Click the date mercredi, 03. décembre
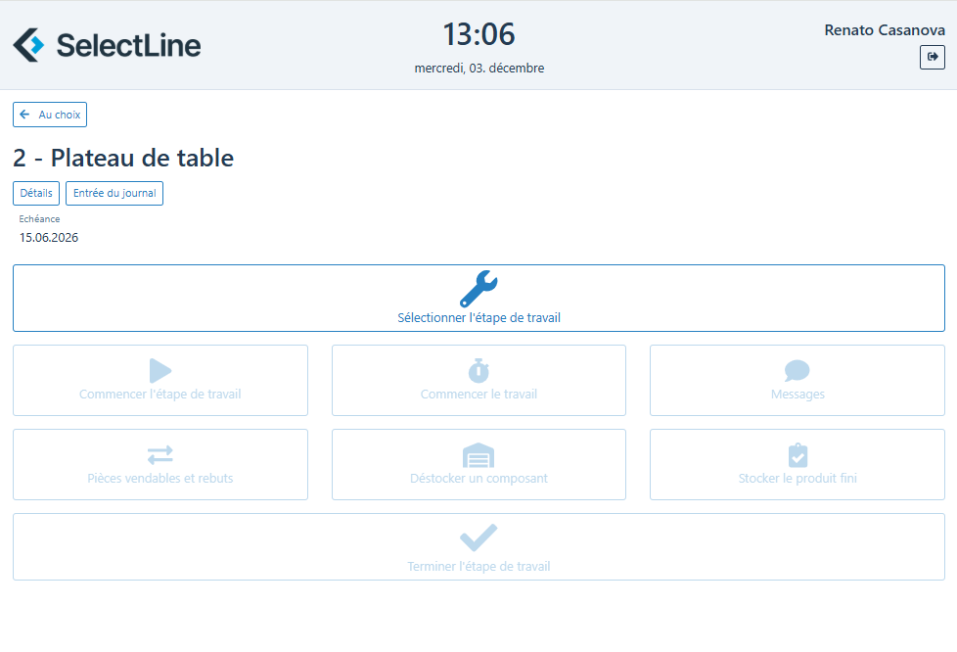This screenshot has width=957, height=652. 478,69
